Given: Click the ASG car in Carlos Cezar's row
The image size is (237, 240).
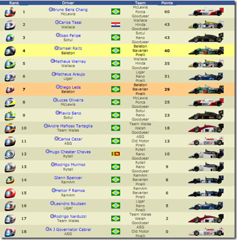Looking at the screenshot, I should coord(206,141).
